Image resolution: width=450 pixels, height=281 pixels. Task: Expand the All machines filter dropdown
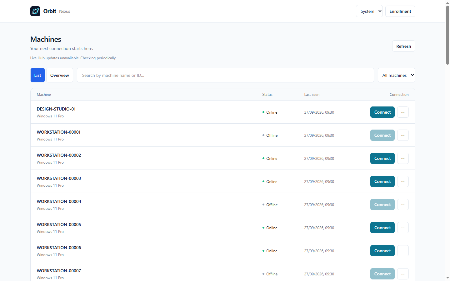[x=397, y=75]
